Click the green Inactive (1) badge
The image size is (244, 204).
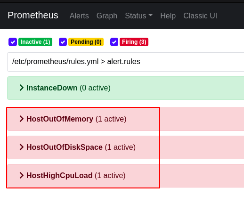click(35, 42)
